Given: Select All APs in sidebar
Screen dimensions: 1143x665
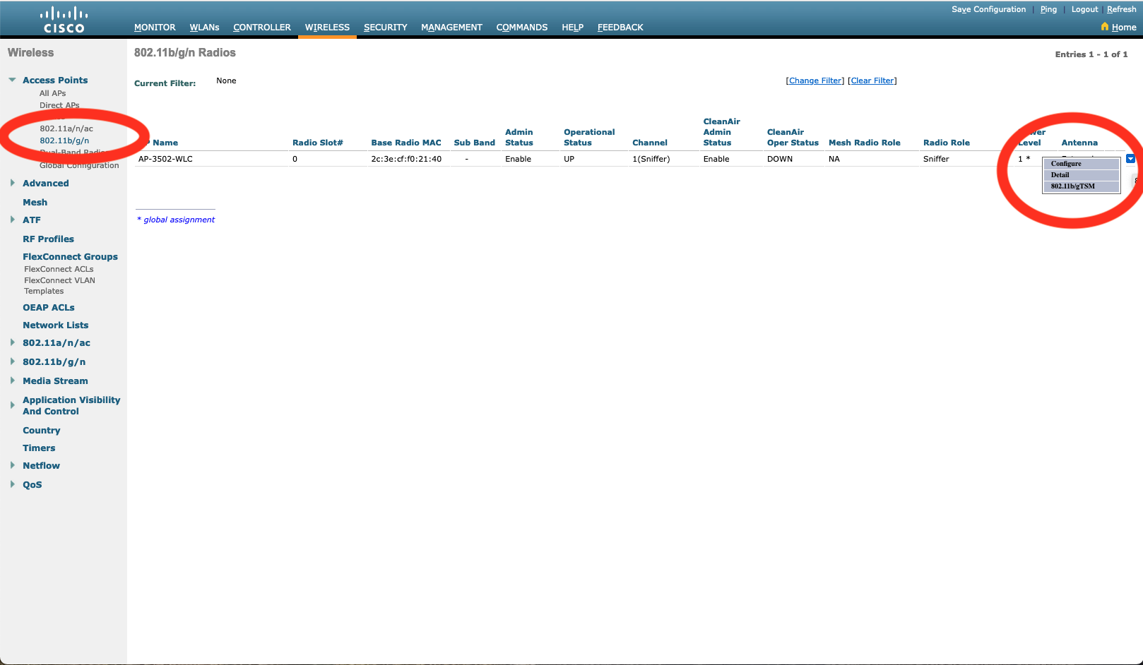Looking at the screenshot, I should [52, 93].
